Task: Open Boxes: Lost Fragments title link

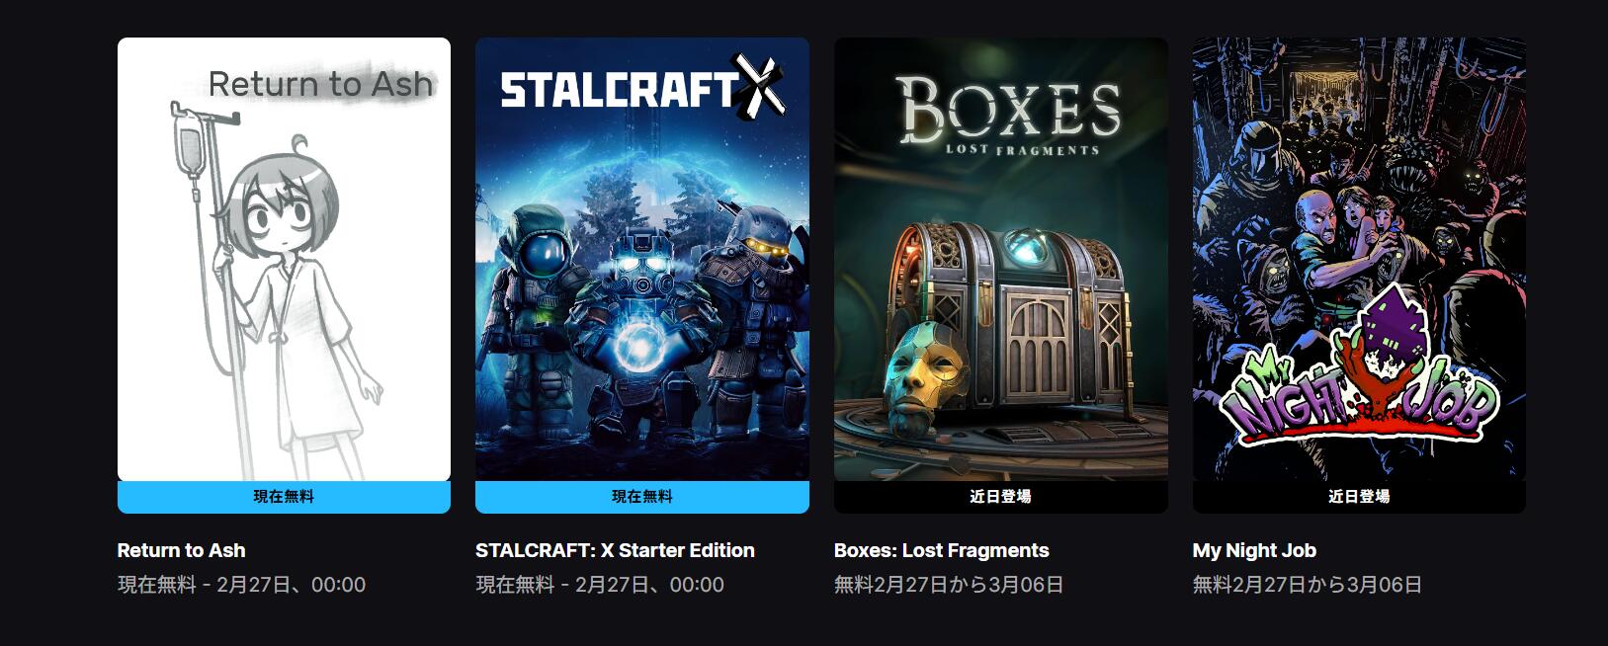Action: [x=942, y=550]
